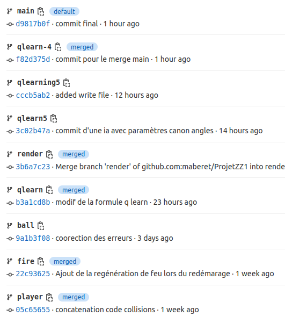Open commit 05c65655 on player

(x=33, y=310)
